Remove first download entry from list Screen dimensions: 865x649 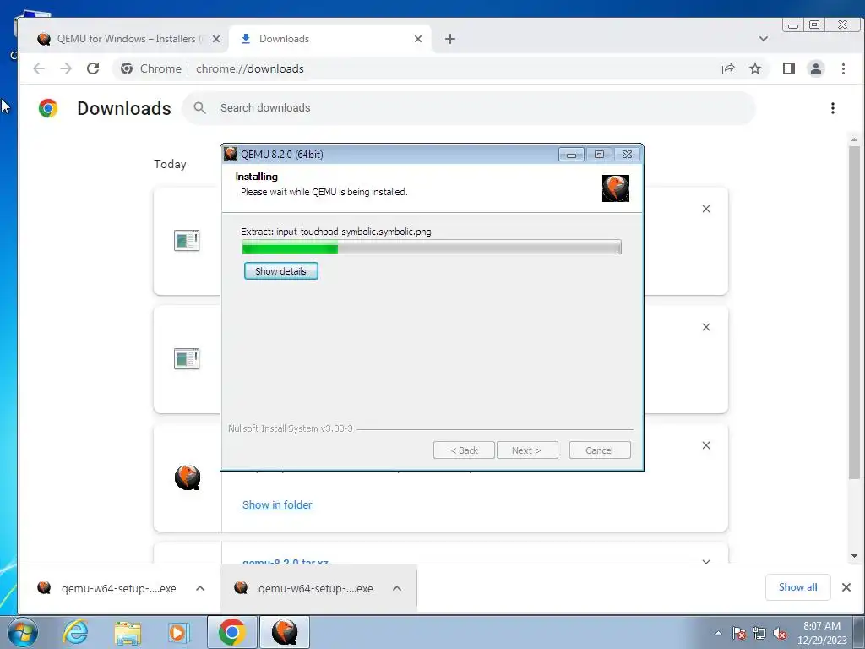705,209
